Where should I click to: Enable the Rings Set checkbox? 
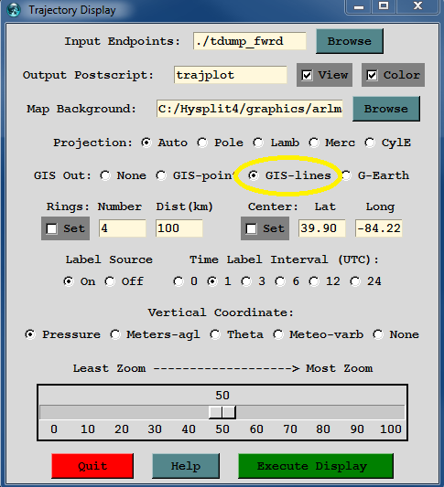65,228
